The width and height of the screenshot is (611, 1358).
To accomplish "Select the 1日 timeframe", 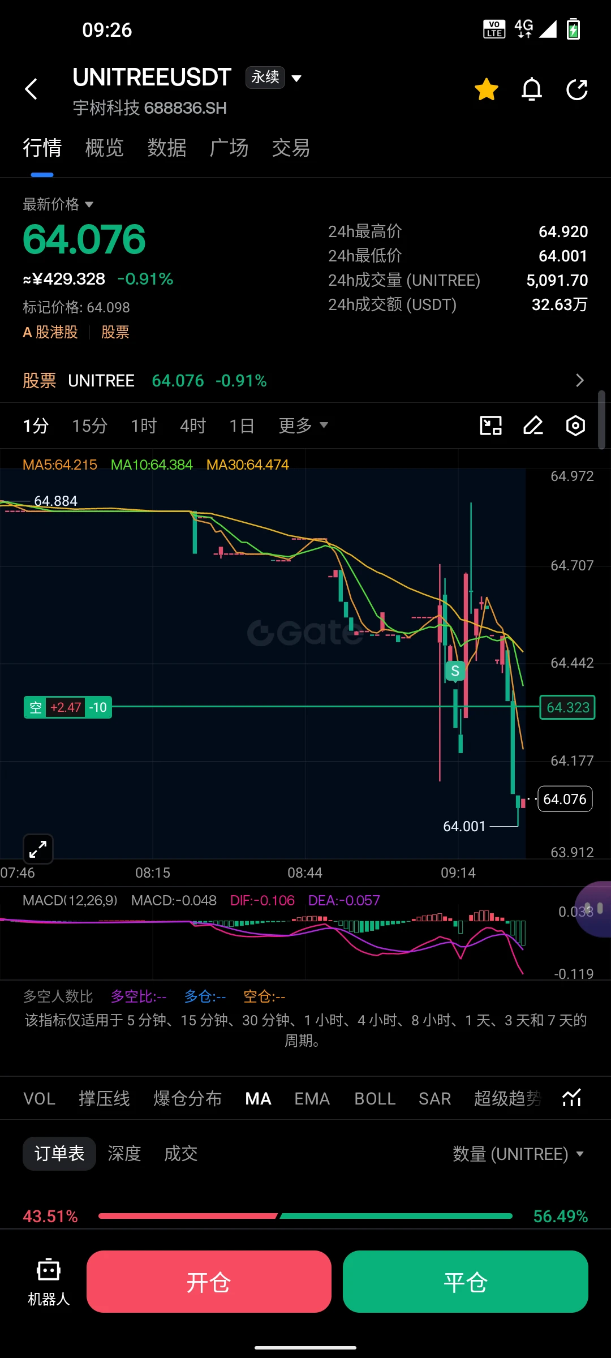I will [242, 426].
